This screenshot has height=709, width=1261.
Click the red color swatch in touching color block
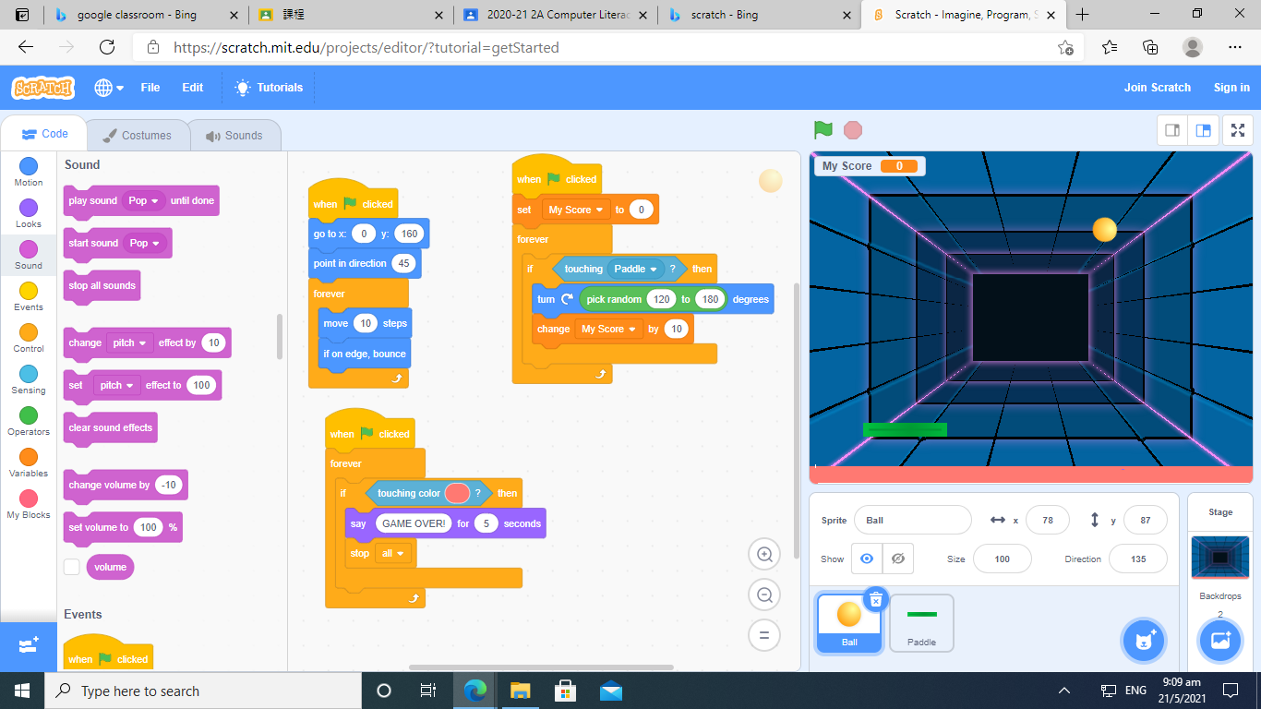click(x=457, y=493)
